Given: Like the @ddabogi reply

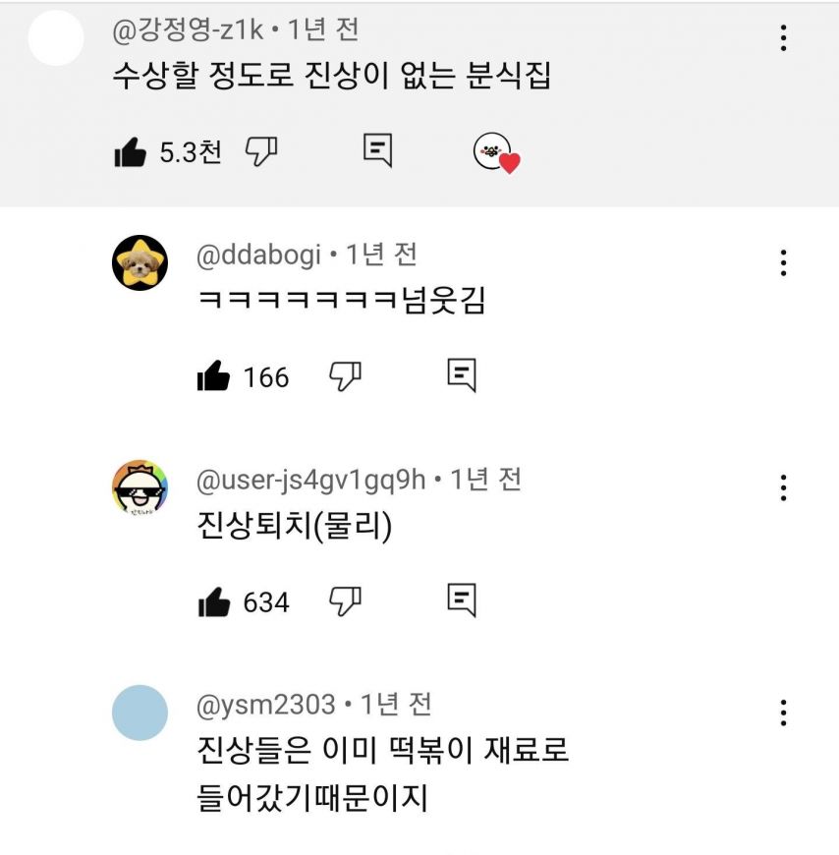Looking at the screenshot, I should click(x=213, y=375).
